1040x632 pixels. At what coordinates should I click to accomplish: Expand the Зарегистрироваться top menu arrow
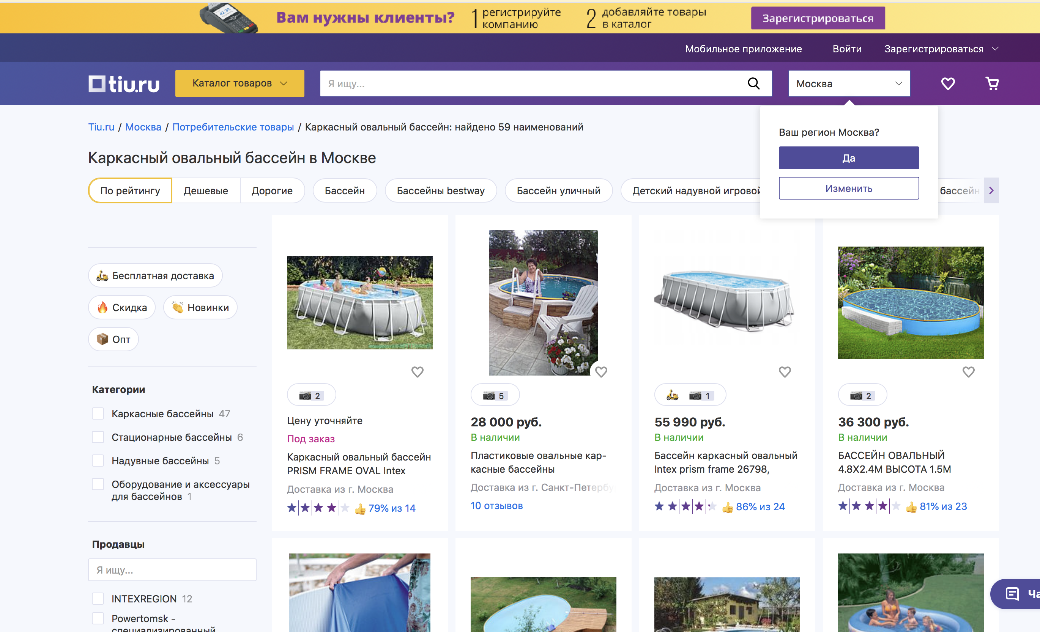coord(995,49)
